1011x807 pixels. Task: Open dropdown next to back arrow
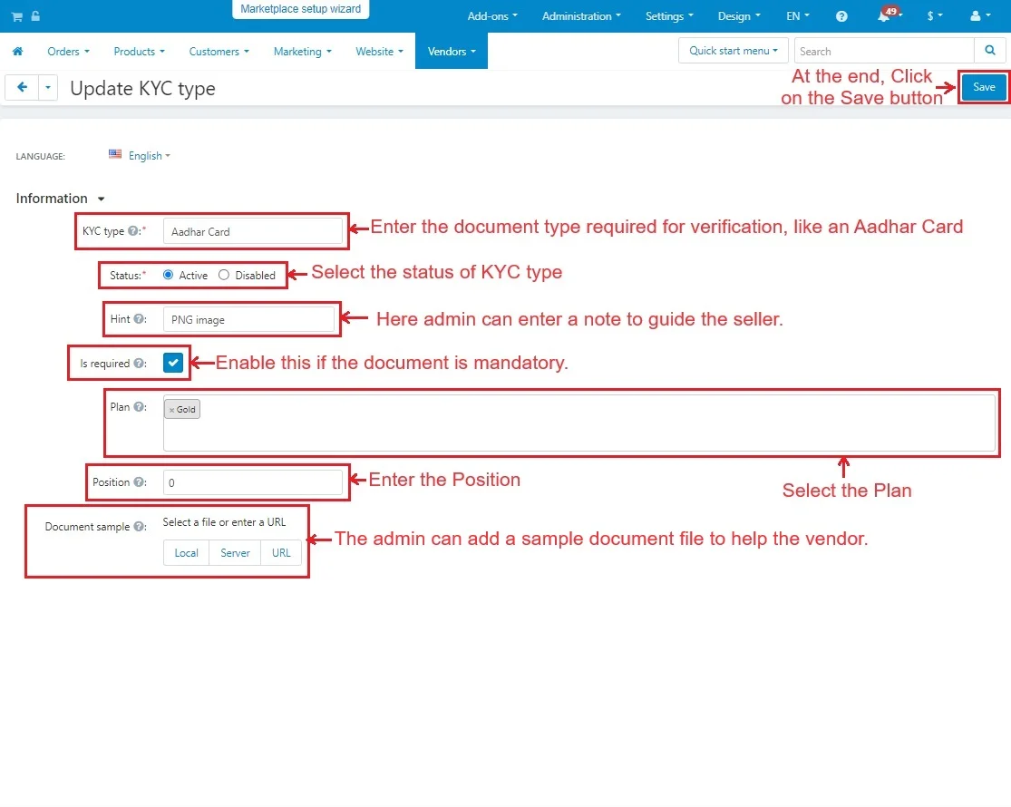[48, 87]
